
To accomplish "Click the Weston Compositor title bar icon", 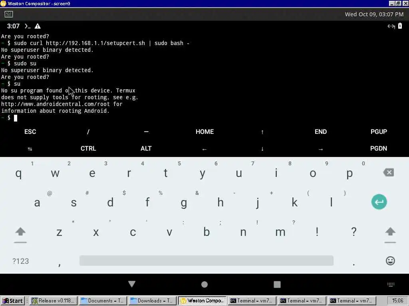I will click(x=3, y=3).
